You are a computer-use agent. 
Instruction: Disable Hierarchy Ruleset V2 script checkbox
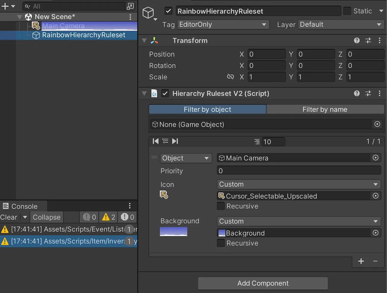165,93
